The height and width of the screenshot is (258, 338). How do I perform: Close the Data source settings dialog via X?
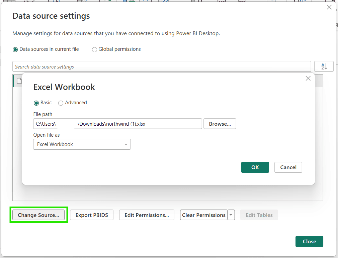coord(329,7)
